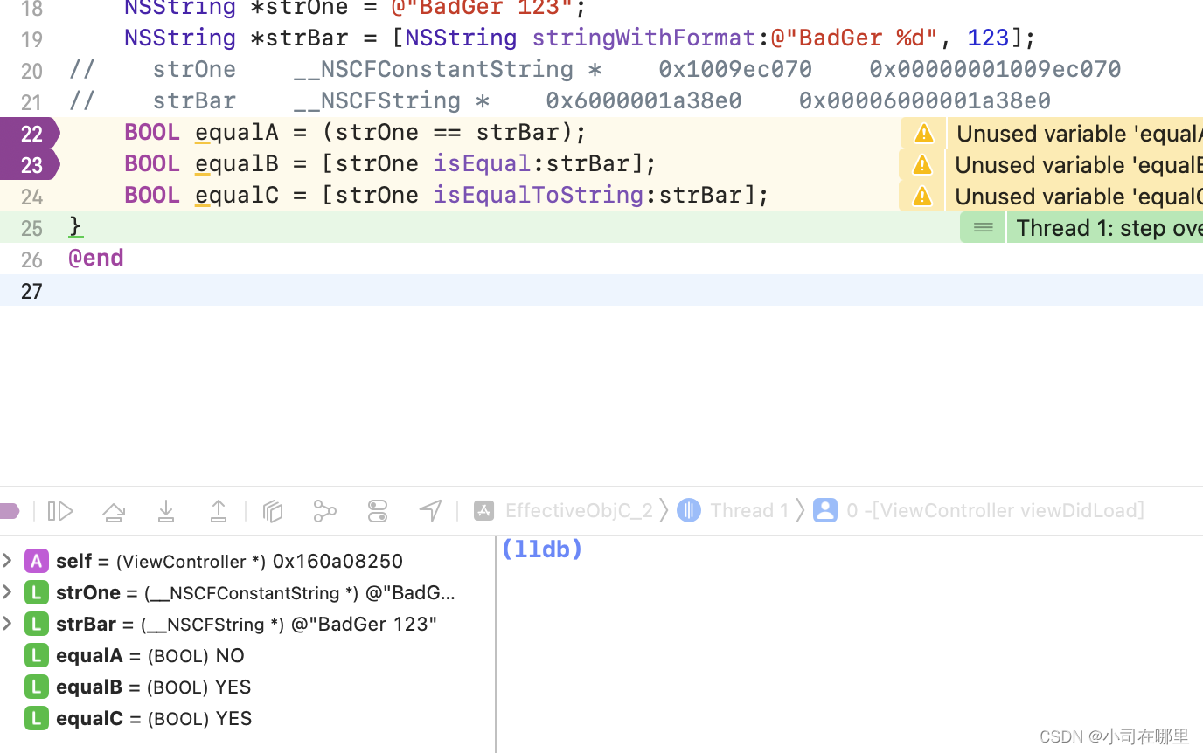Click the Simulate Location arrow icon
Screen dimensions: 1203x753
coord(430,511)
